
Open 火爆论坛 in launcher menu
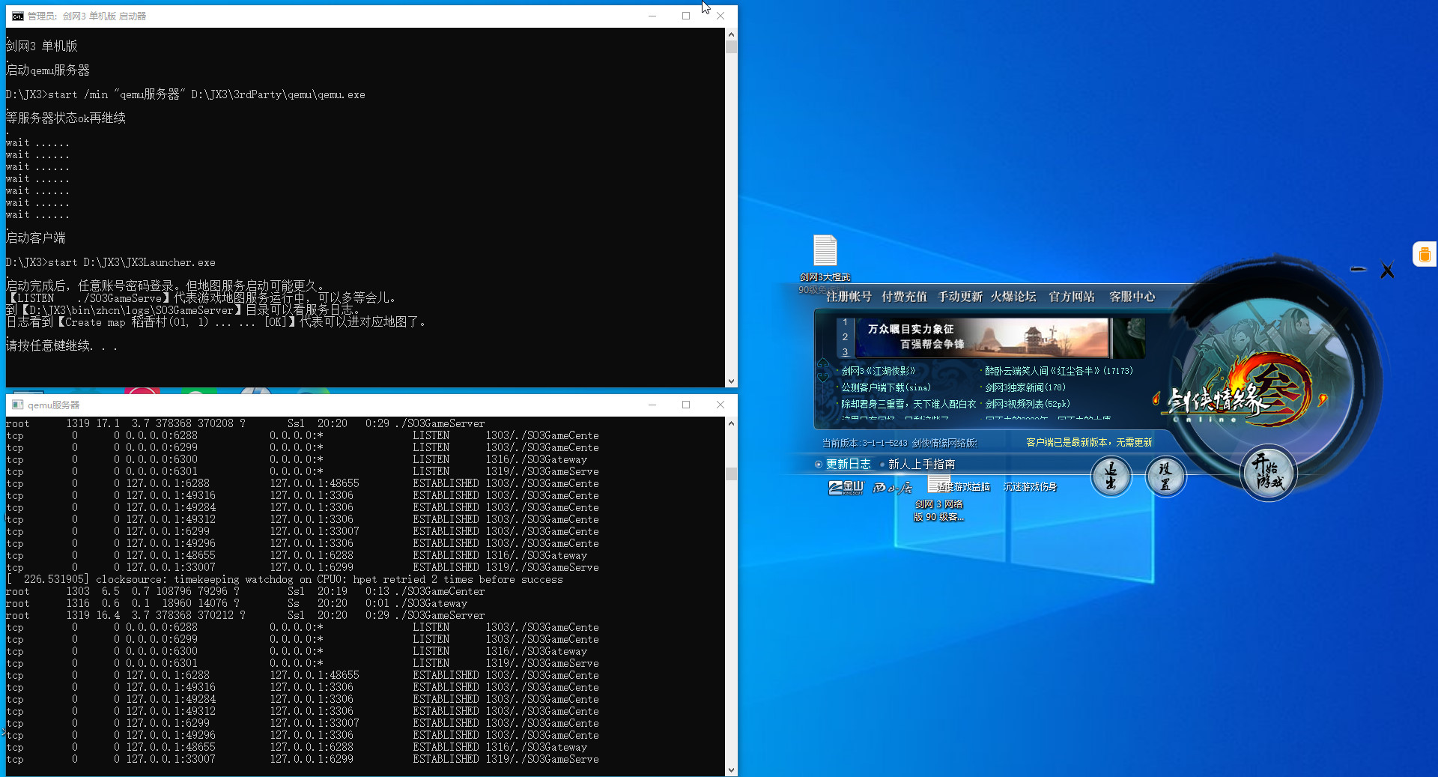[x=1013, y=297]
